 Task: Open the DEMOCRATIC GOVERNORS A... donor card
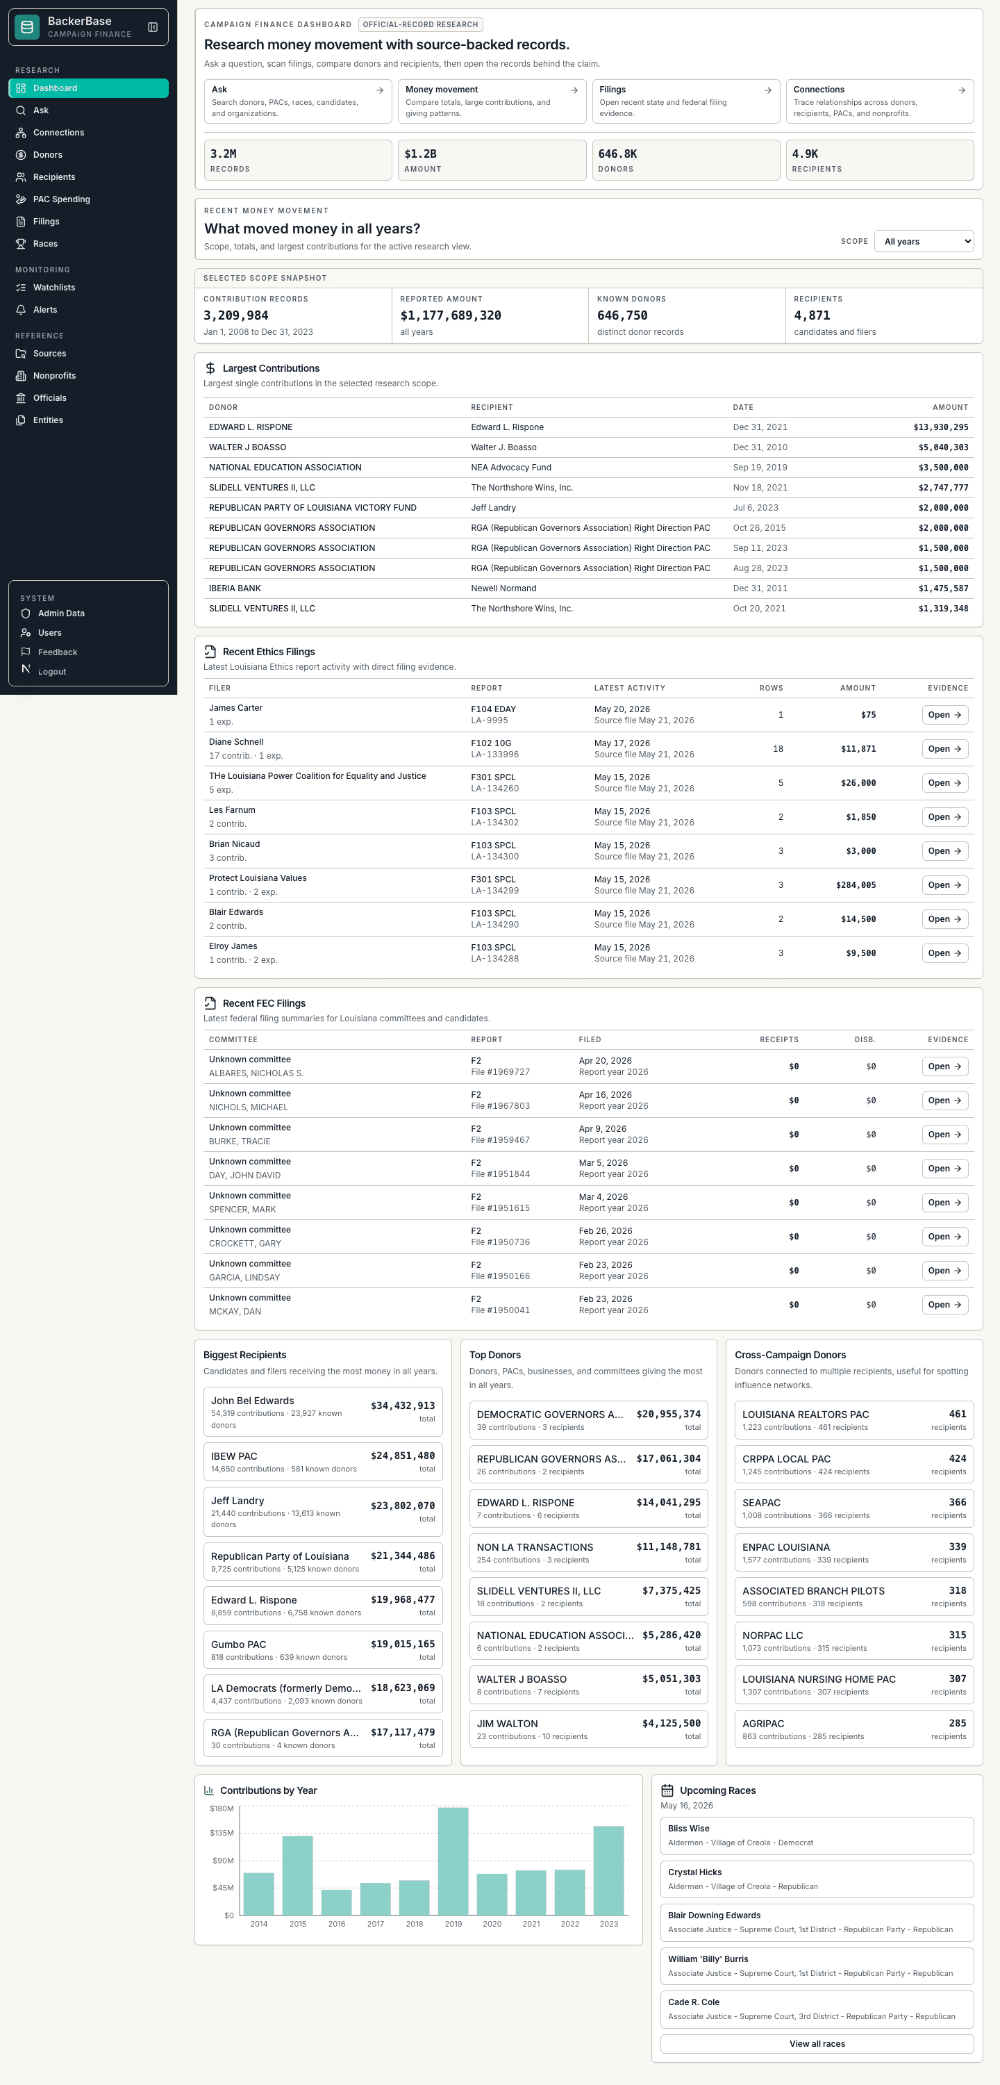(588, 1419)
